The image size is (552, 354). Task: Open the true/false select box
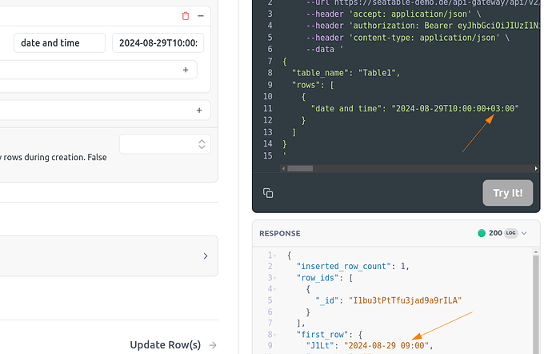(165, 144)
